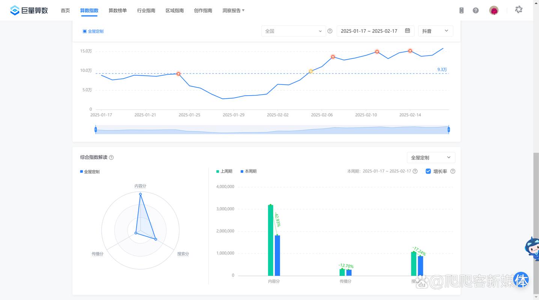Go to the 算数榜单 tab
This screenshot has width=539, height=300.
click(x=117, y=10)
